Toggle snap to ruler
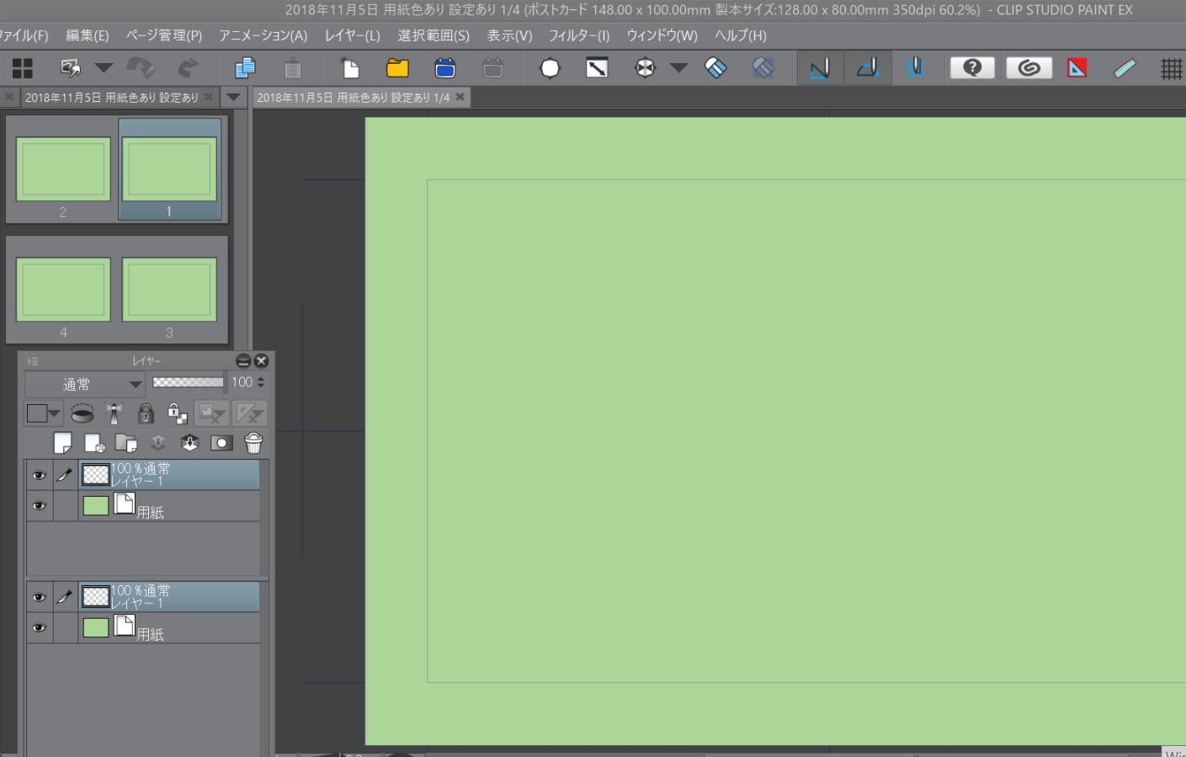The height and width of the screenshot is (757, 1186). [821, 68]
